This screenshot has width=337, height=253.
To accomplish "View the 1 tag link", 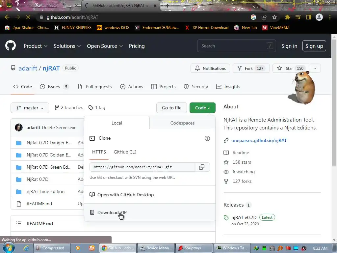I will click(x=97, y=108).
